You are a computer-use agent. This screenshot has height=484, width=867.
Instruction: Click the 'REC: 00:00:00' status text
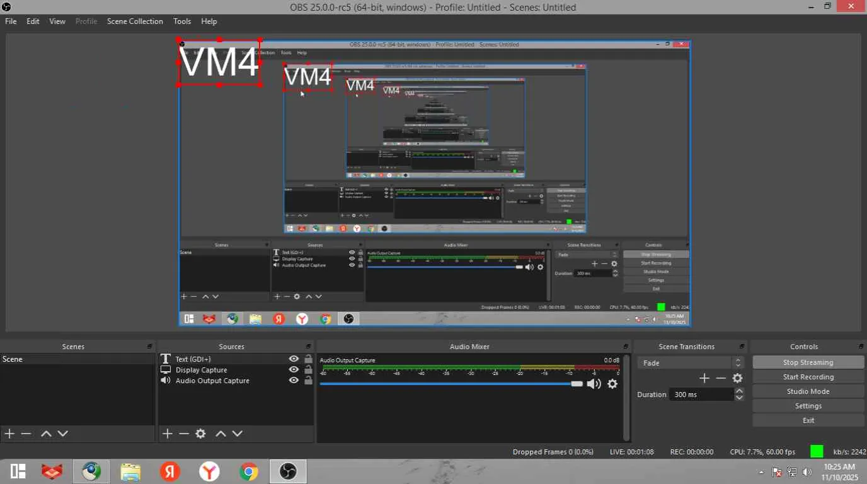(x=692, y=452)
